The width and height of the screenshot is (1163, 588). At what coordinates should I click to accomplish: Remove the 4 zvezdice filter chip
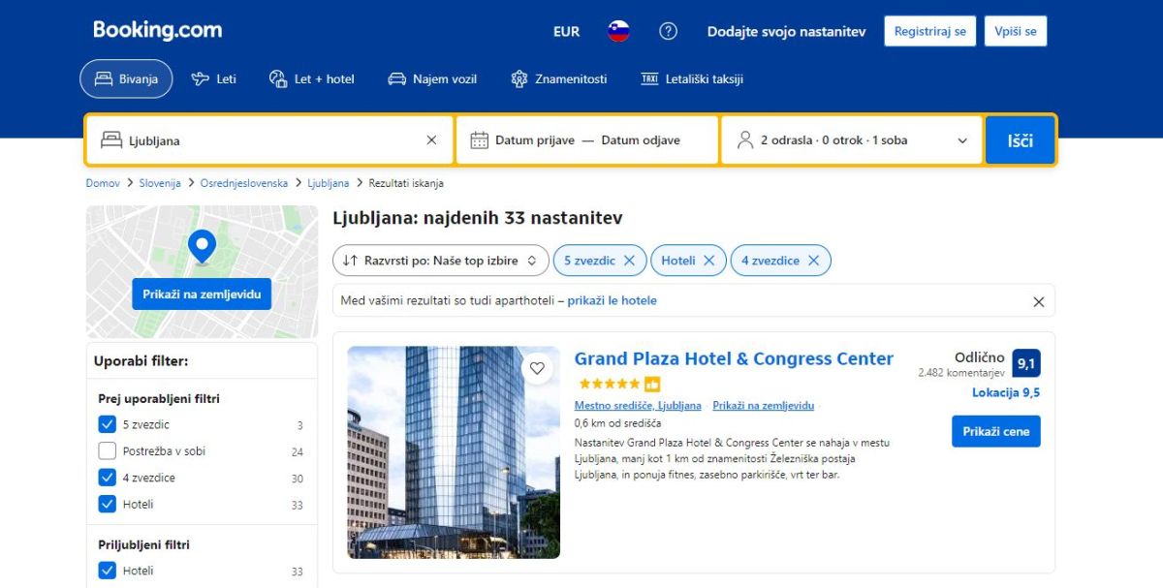[x=813, y=261]
